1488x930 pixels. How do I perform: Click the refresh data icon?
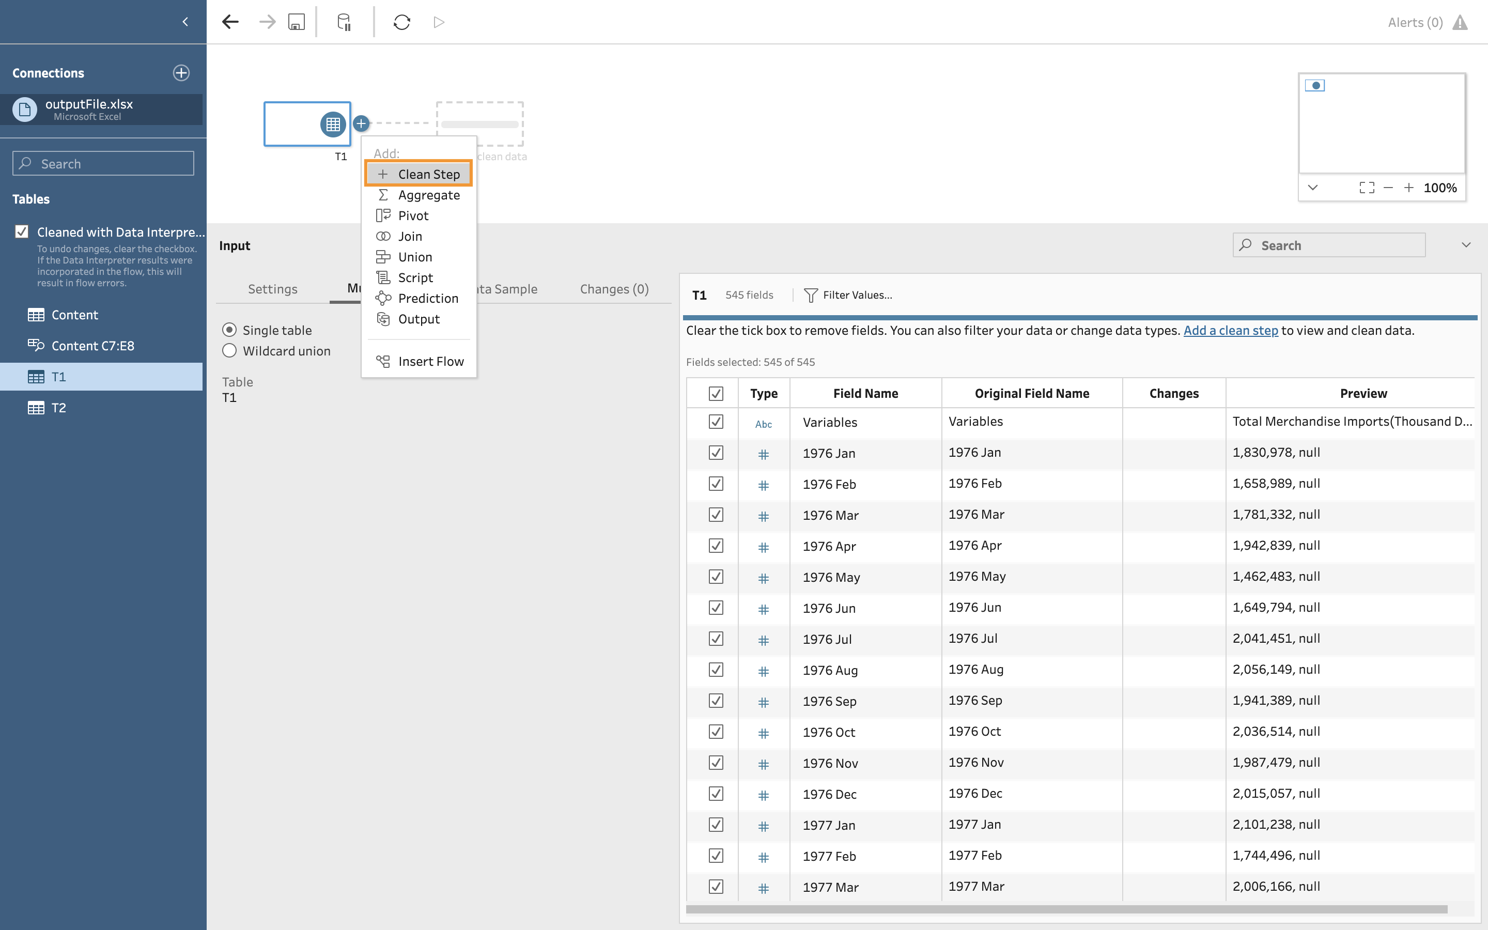[x=401, y=22]
